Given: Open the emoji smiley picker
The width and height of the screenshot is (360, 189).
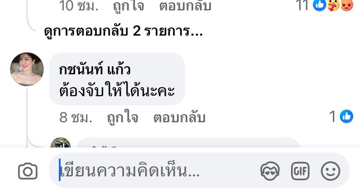Looking at the screenshot, I should click(331, 171).
